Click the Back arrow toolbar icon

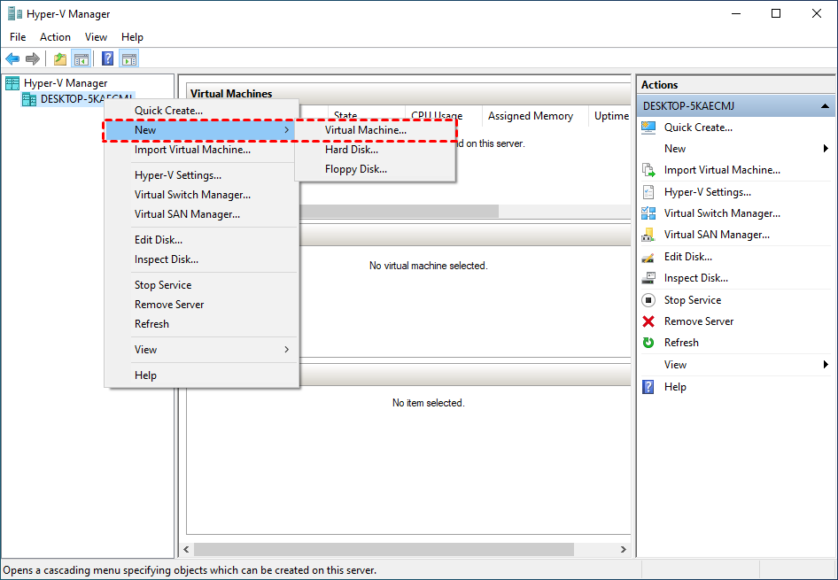[x=12, y=58]
